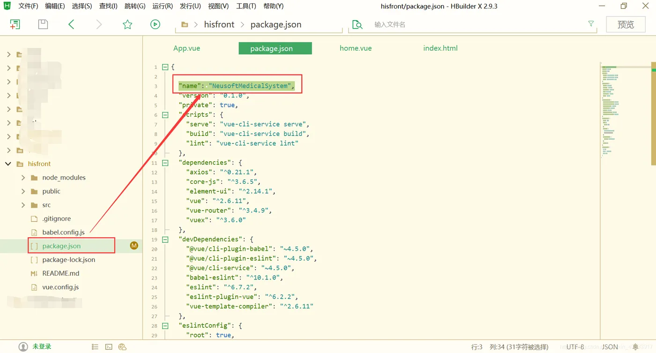Switch to the home.vue tab
The width and height of the screenshot is (656, 353).
(x=356, y=48)
